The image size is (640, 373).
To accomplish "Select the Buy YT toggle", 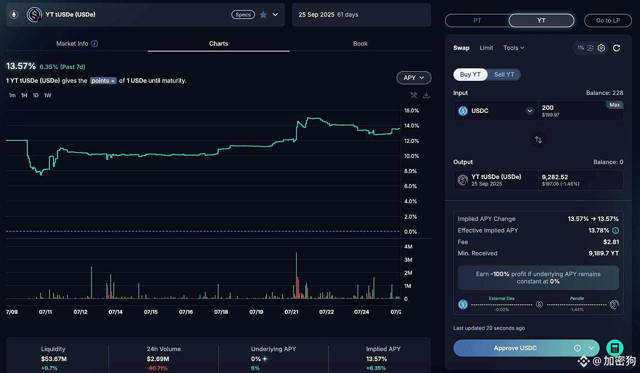I will point(470,74).
